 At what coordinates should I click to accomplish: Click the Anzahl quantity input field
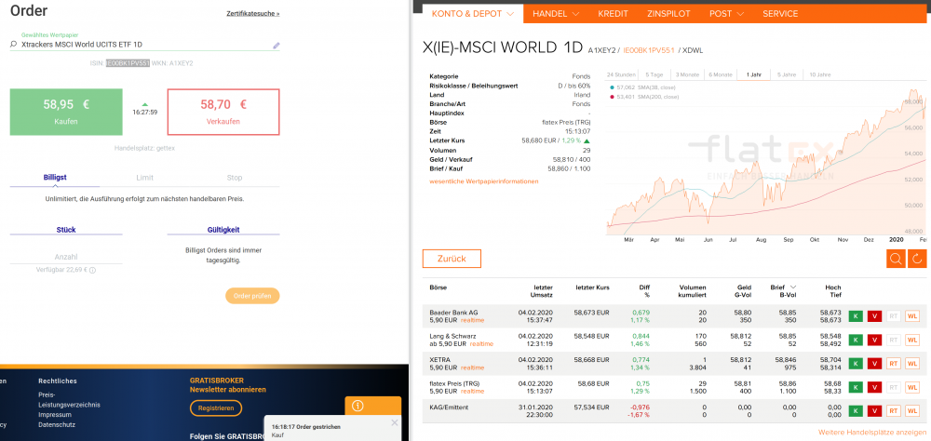pos(66,257)
